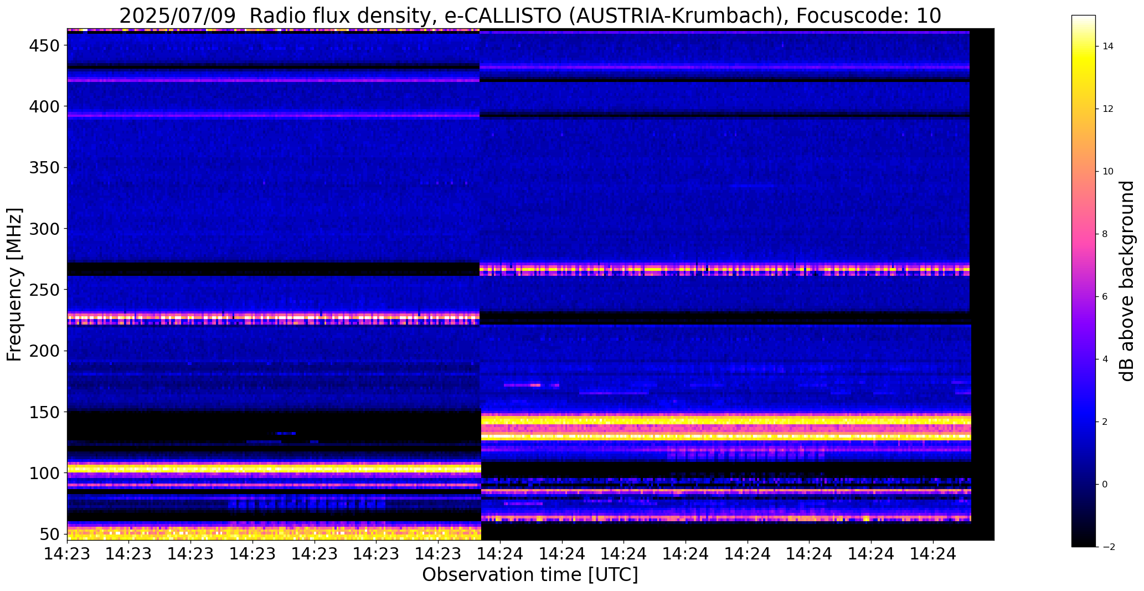The height and width of the screenshot is (591, 1144).
Task: Click the colorbar tick label 12
Action: tap(1108, 109)
